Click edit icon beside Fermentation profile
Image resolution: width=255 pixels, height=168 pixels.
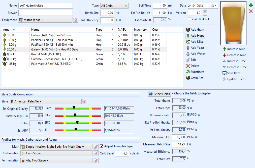[x=96, y=160]
